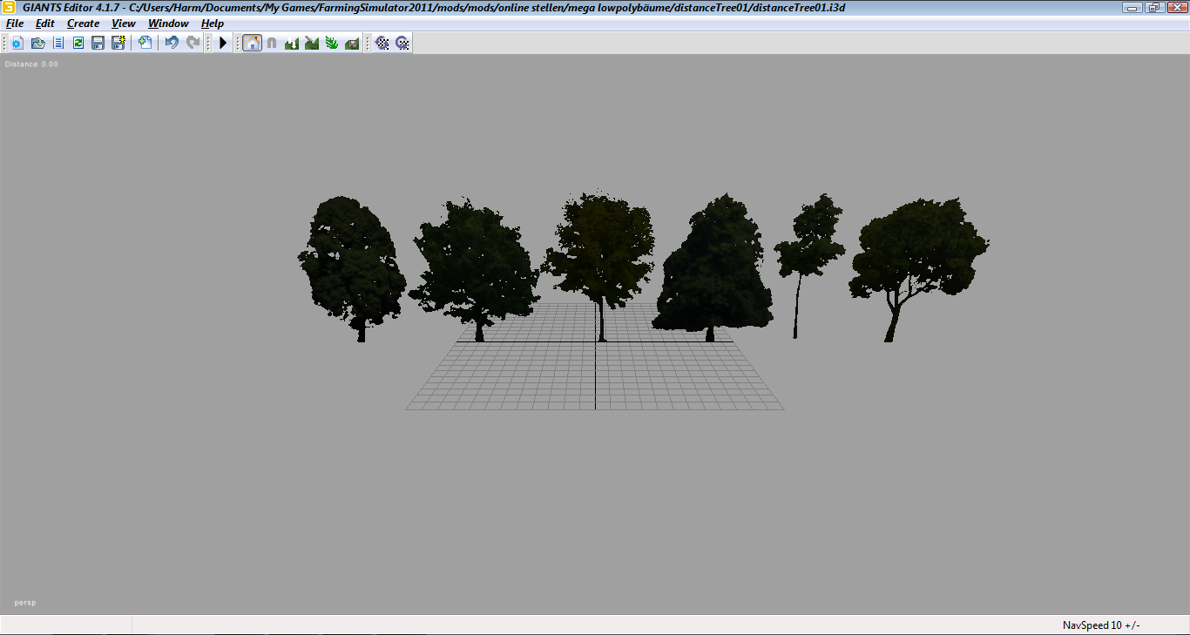Screen dimensions: 1190x635
Task: Click the NavSpeed 10 +/- status text
Action: [x=1101, y=625]
